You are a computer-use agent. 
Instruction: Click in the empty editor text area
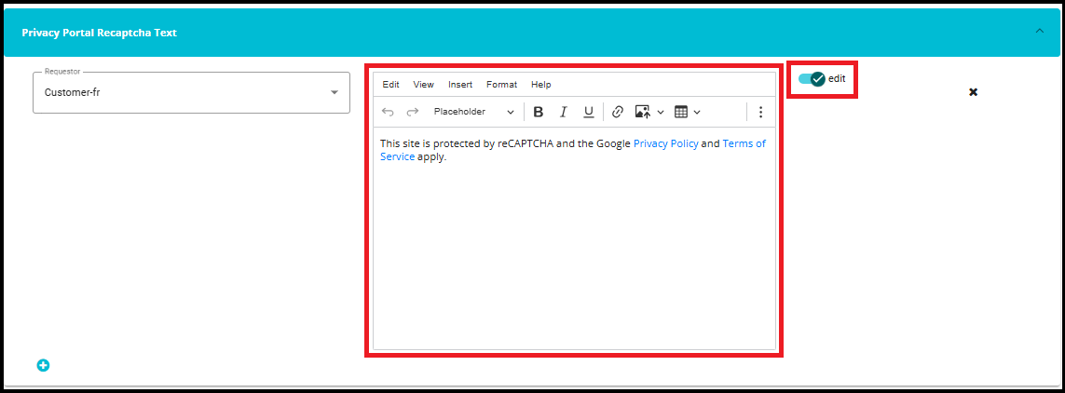coord(574,251)
